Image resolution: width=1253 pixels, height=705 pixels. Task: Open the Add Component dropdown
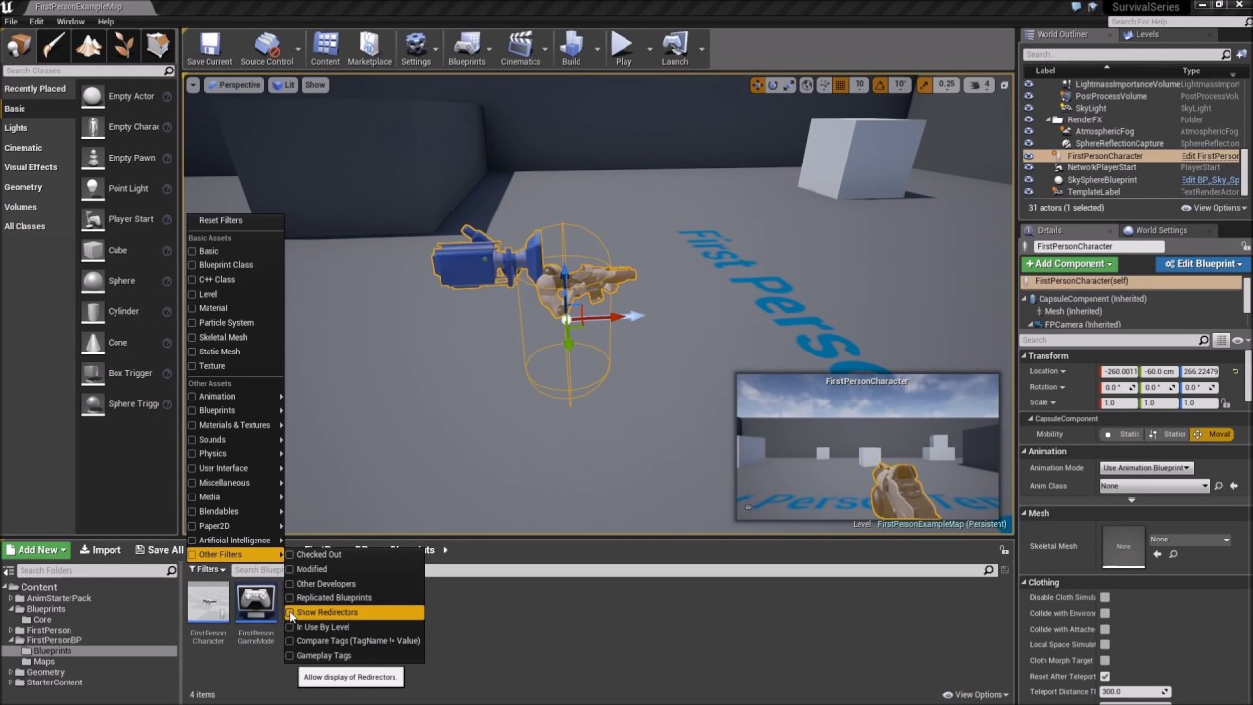click(1069, 264)
